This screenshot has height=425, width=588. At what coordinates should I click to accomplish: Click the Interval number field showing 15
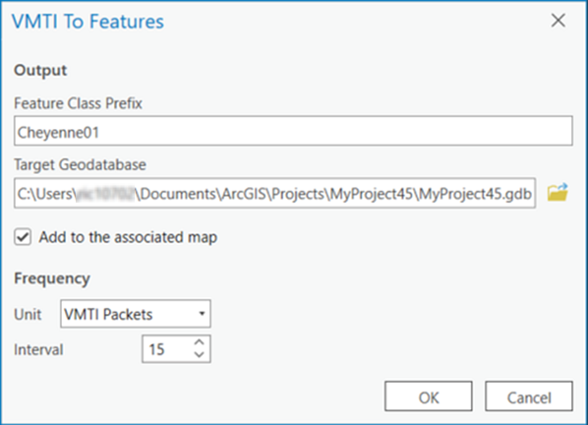(x=168, y=349)
